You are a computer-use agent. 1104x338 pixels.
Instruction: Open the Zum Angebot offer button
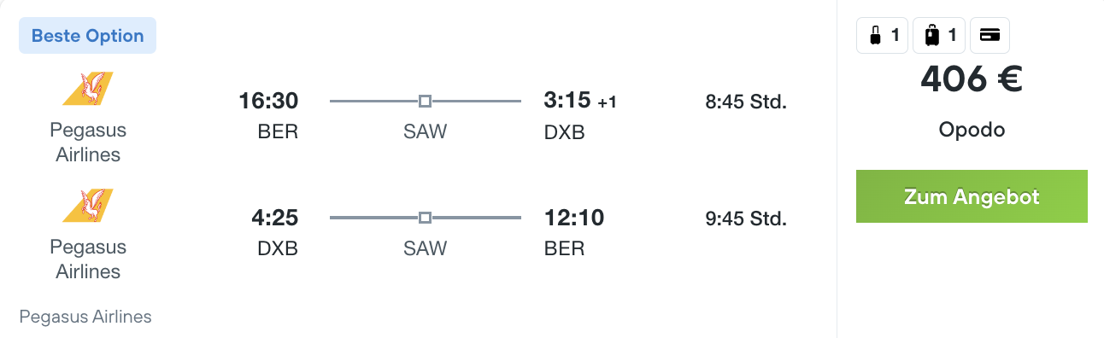pyautogui.click(x=972, y=196)
